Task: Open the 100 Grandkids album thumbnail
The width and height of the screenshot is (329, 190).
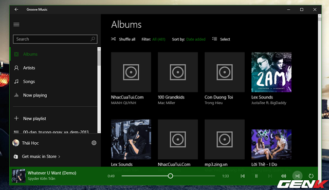Action: coord(178,72)
